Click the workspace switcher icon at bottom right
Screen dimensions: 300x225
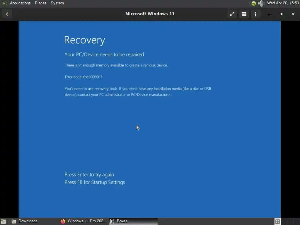point(277,221)
